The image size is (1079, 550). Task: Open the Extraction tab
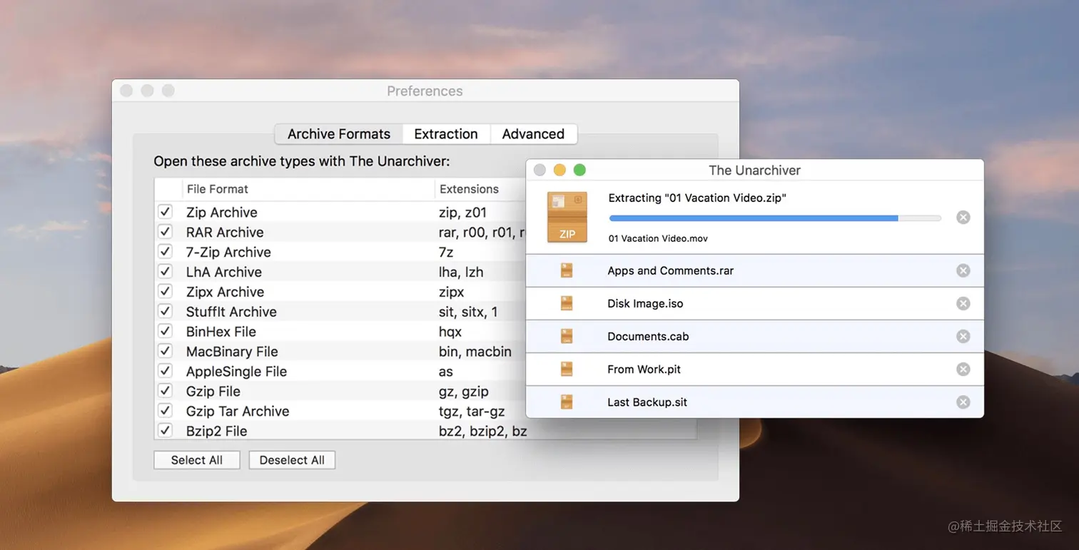click(446, 134)
